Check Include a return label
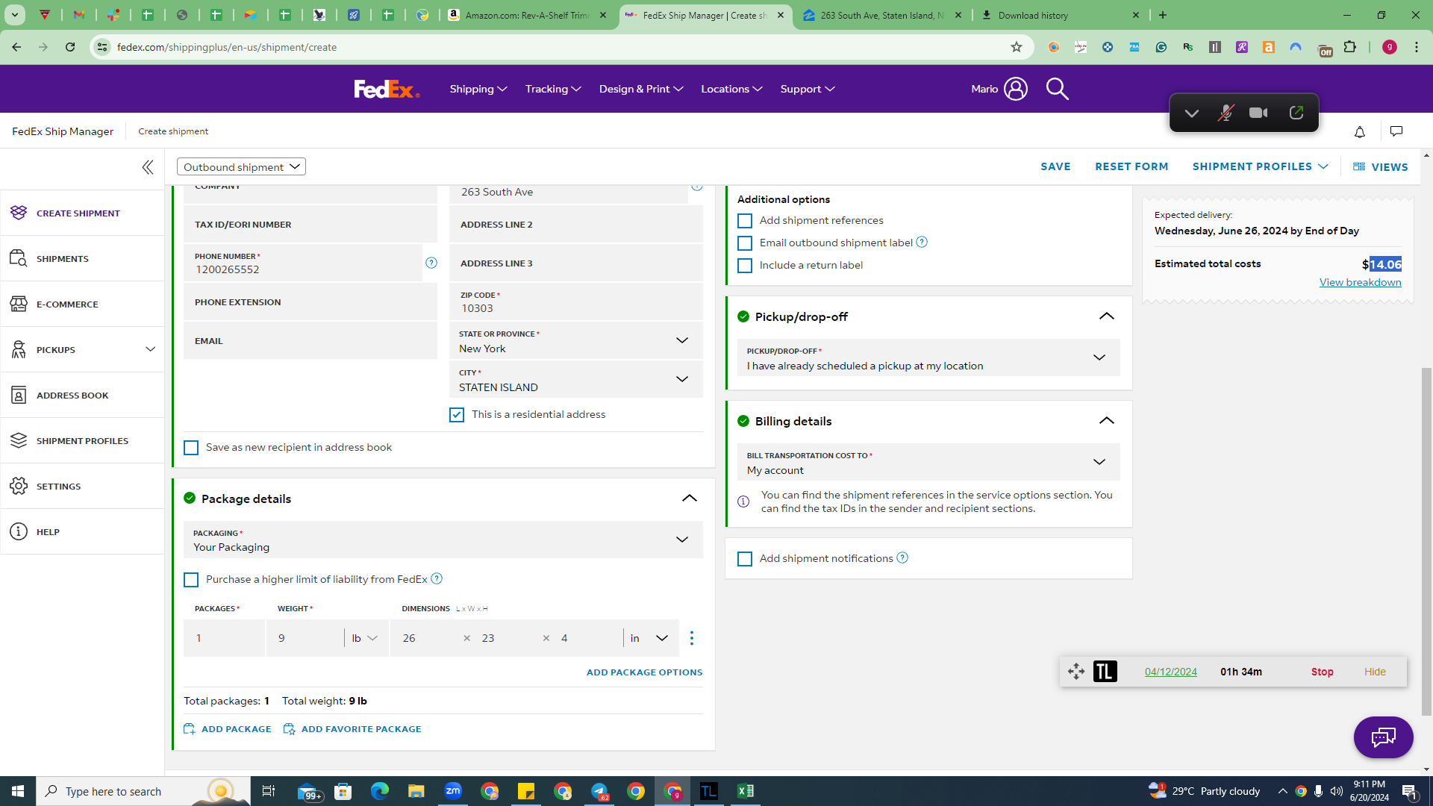Image resolution: width=1433 pixels, height=806 pixels. pyautogui.click(x=745, y=266)
